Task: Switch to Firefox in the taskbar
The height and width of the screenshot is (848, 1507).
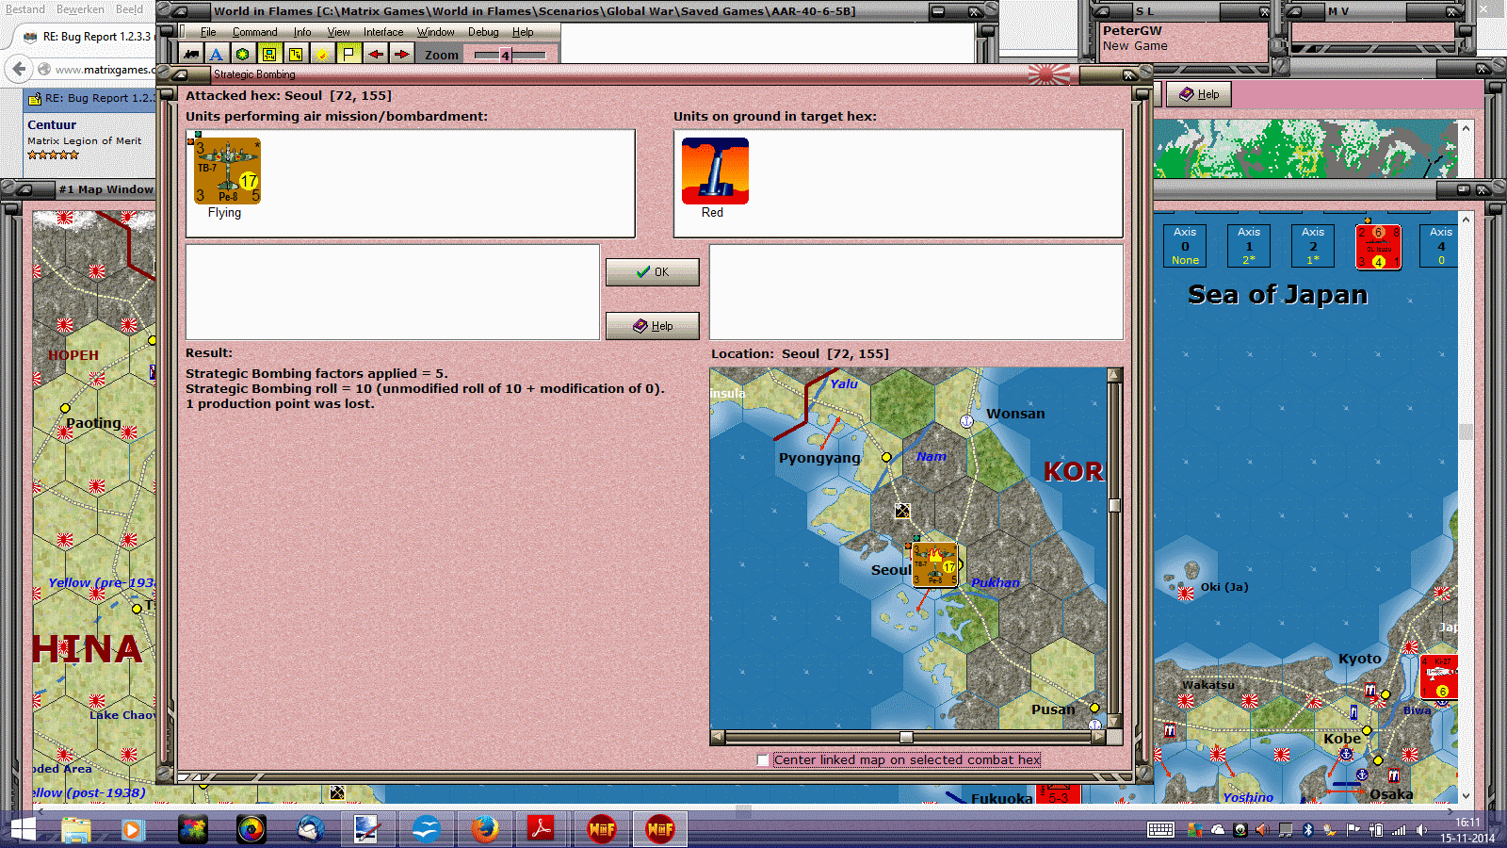Action: (485, 829)
